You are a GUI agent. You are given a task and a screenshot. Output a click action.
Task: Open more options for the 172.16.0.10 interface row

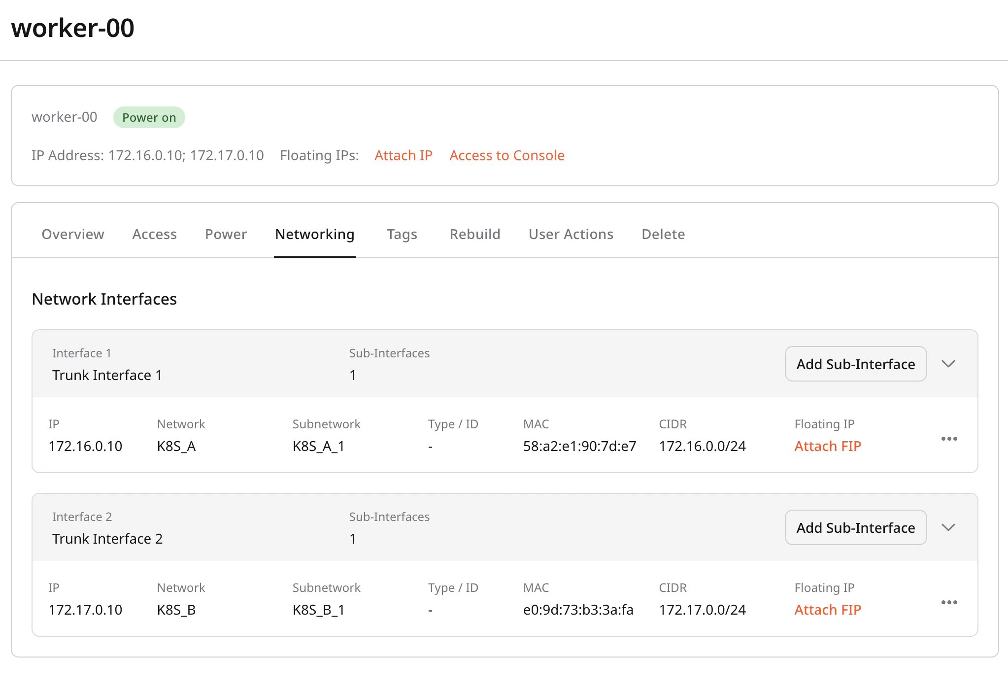[x=949, y=438]
